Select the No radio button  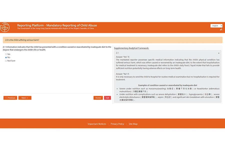point(6,57)
